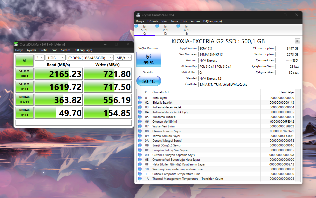This screenshot has height=198, width=316.
Task: Click the 2165.23 sequential read result bar
Action: 59,74
